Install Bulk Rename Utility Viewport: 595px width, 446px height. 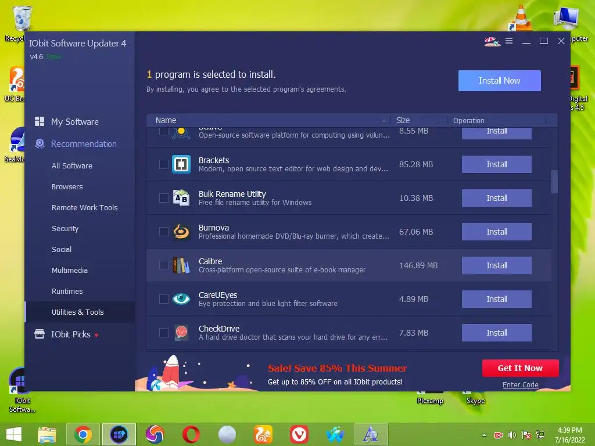(x=496, y=198)
